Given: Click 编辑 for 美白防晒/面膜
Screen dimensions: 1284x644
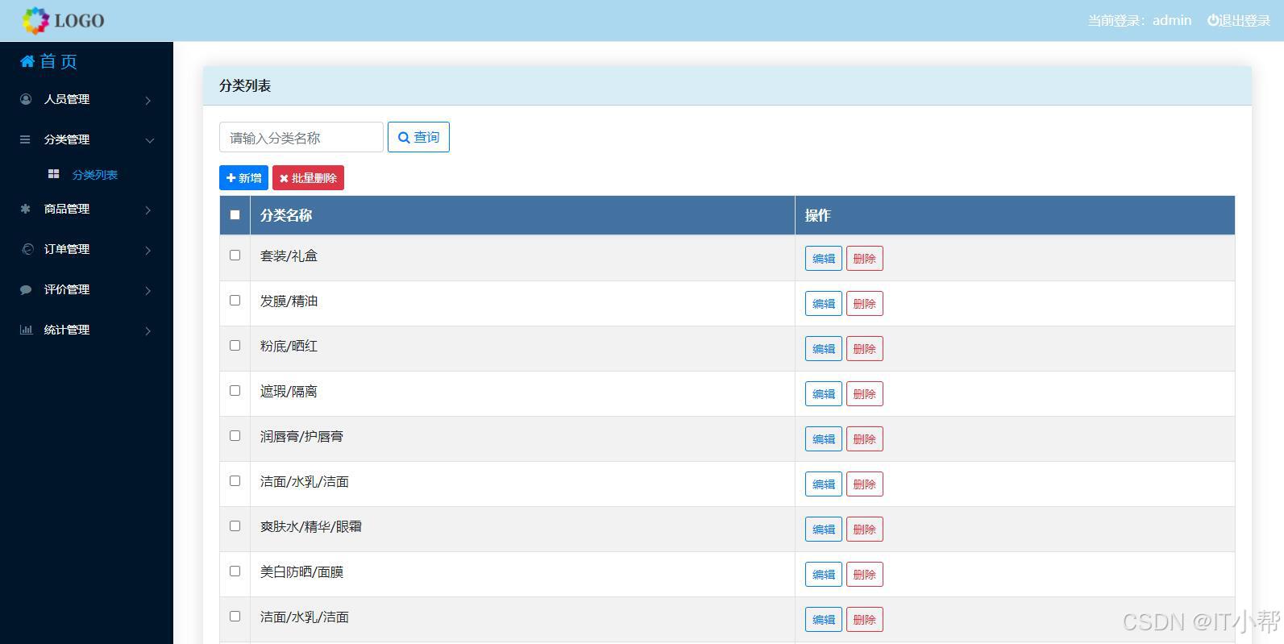Looking at the screenshot, I should 824,574.
